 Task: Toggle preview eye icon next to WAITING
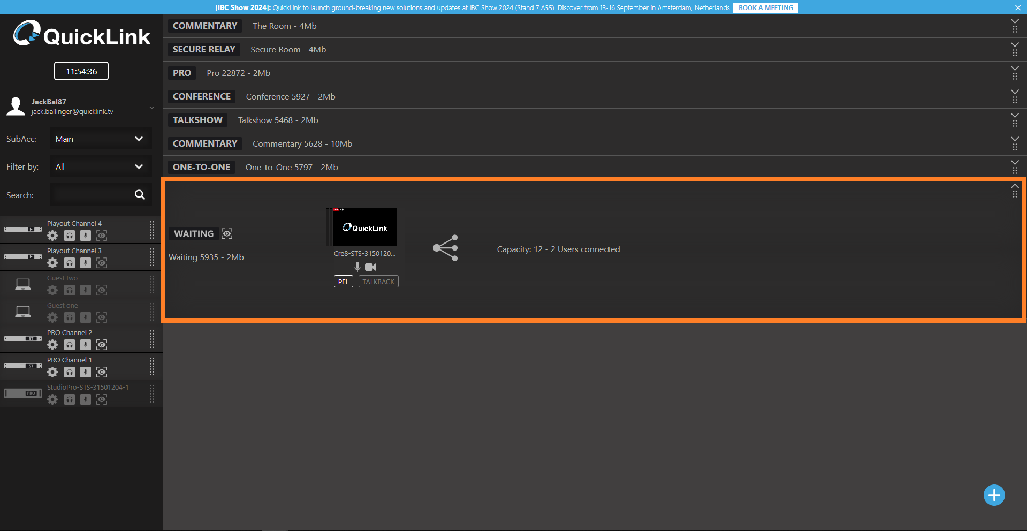[227, 234]
